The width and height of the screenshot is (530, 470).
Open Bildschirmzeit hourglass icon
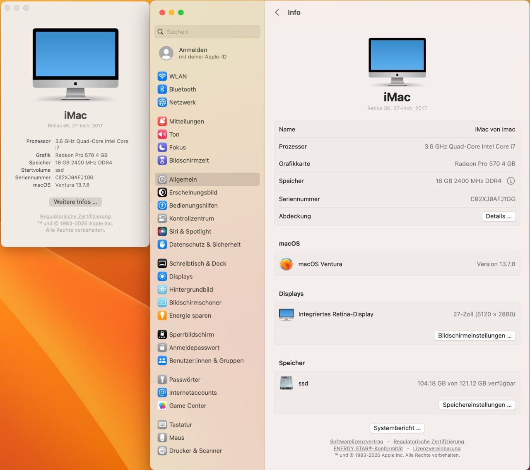pyautogui.click(x=162, y=161)
